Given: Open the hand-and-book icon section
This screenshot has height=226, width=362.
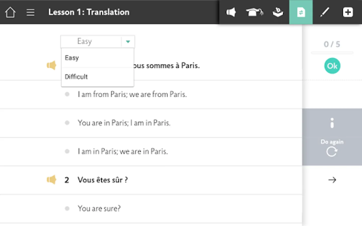Looking at the screenshot, I should coord(278,12).
